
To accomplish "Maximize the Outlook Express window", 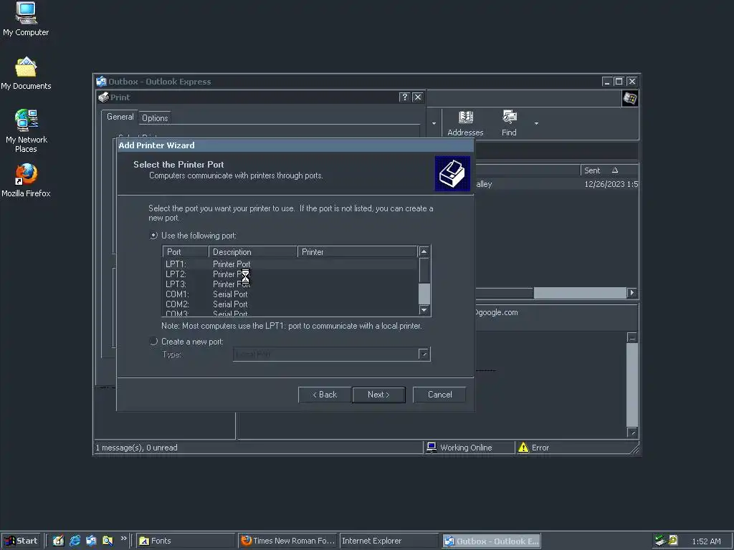I will [x=619, y=82].
